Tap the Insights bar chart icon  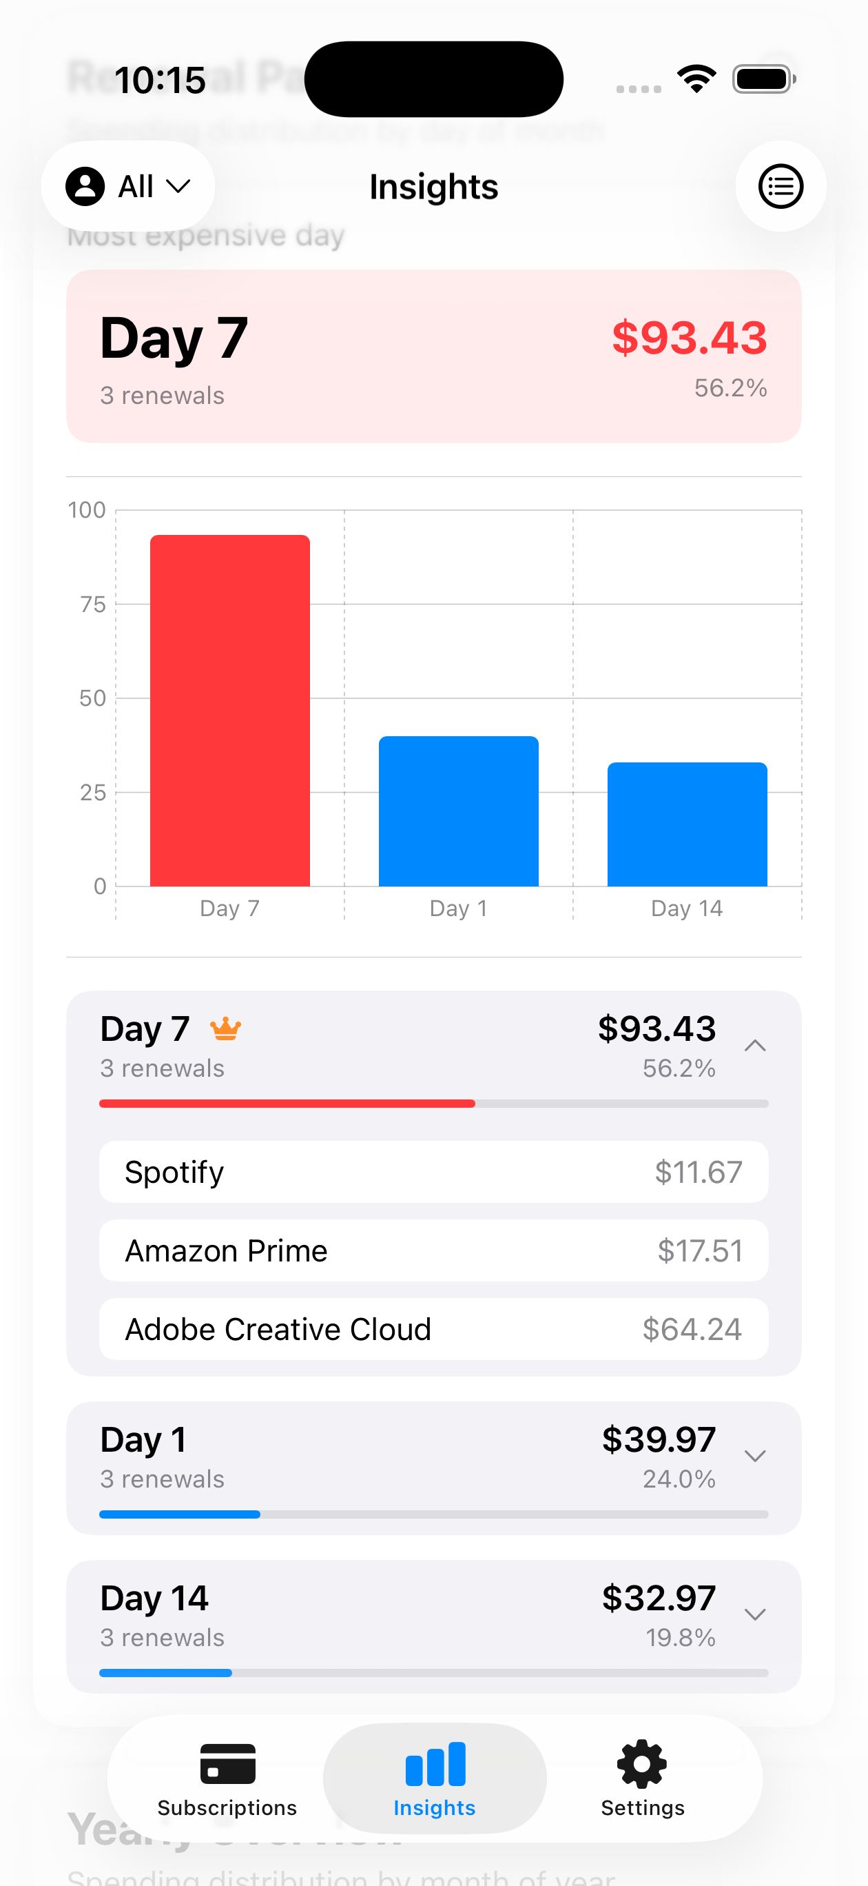coord(435,1763)
